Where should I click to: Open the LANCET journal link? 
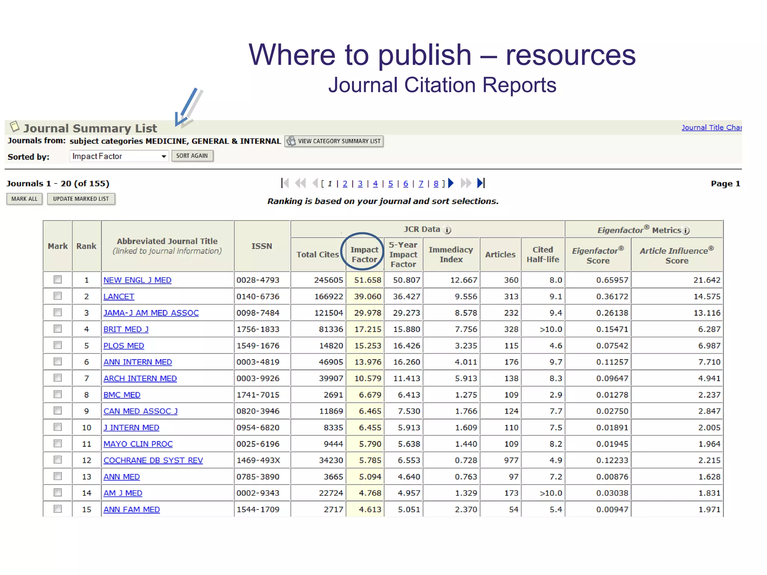(119, 296)
